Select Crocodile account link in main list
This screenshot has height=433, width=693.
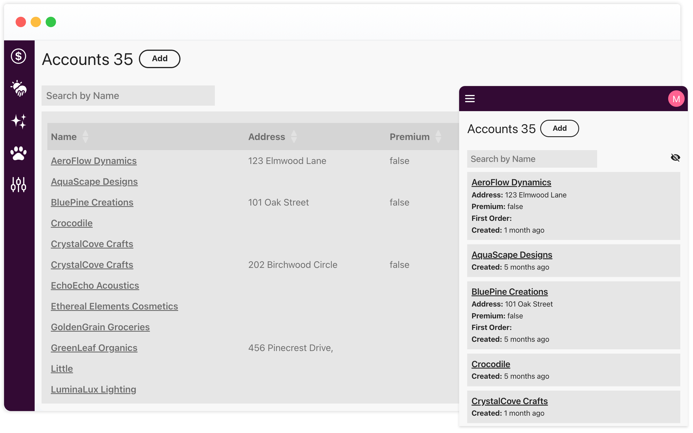click(x=72, y=223)
